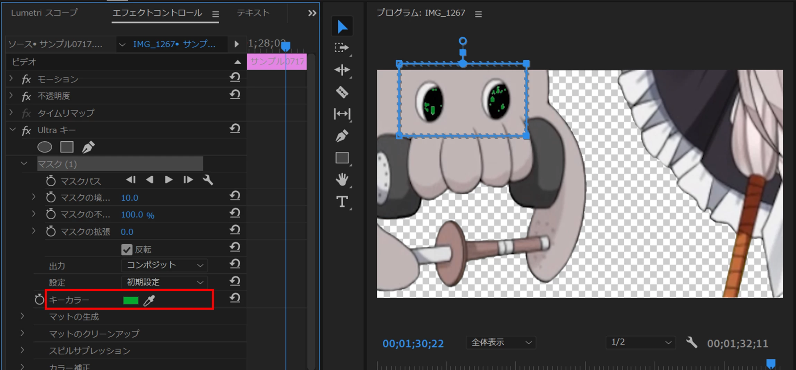The width and height of the screenshot is (796, 370).
Task: Pick key color with eyedropper
Action: pos(149,300)
